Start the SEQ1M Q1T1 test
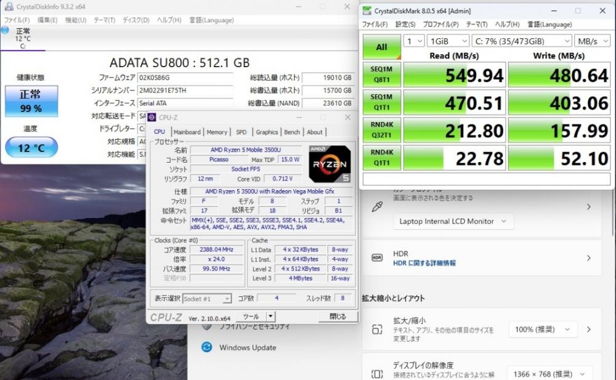 [381, 102]
